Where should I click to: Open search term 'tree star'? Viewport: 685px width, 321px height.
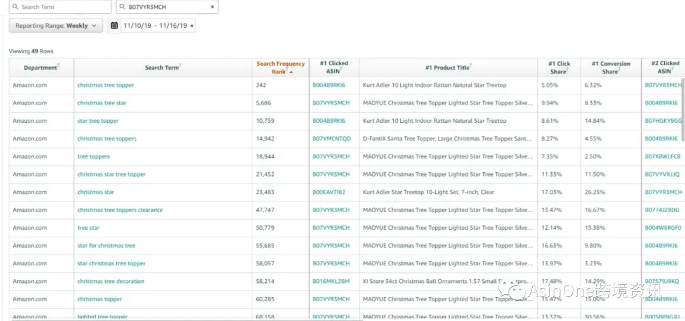(89, 228)
